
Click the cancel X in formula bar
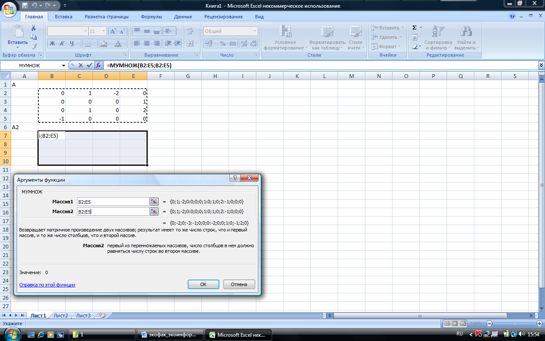click(81, 66)
